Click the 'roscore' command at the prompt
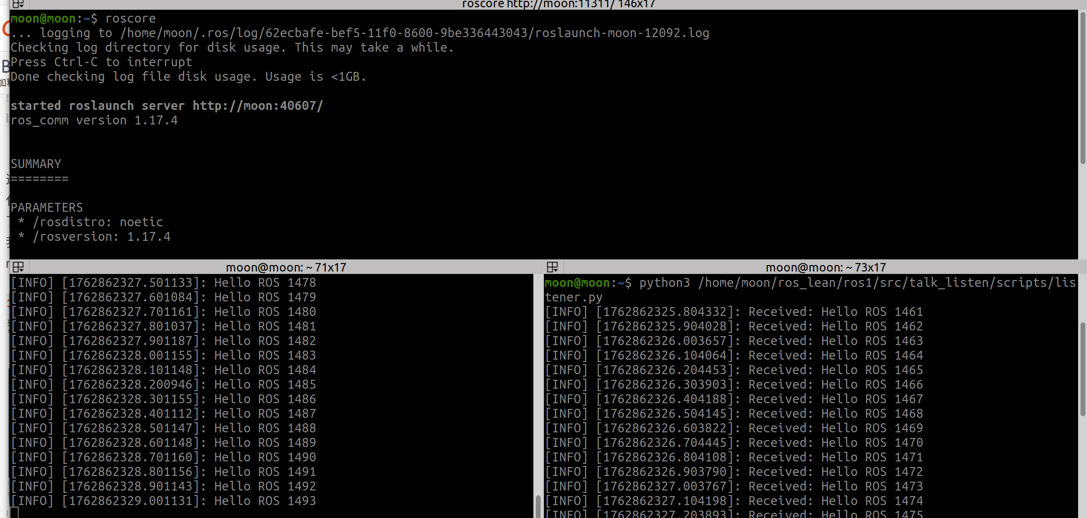 (130, 19)
